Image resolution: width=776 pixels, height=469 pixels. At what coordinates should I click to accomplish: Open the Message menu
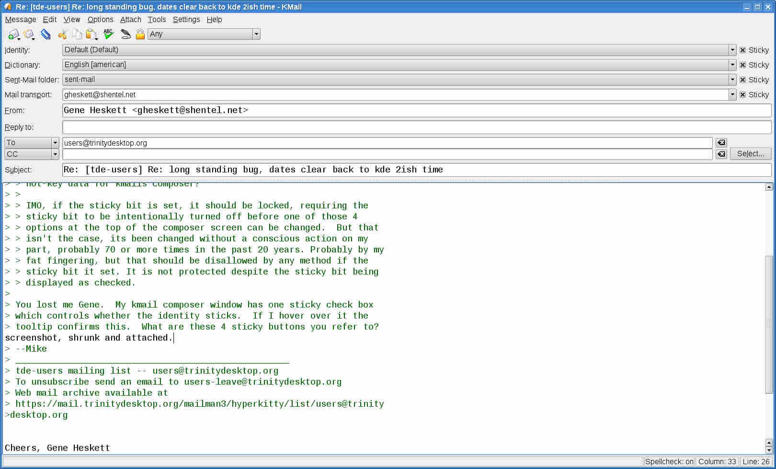pyautogui.click(x=21, y=20)
